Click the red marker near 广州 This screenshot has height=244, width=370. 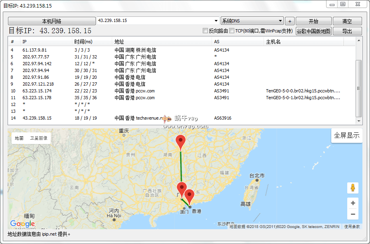click(x=182, y=186)
